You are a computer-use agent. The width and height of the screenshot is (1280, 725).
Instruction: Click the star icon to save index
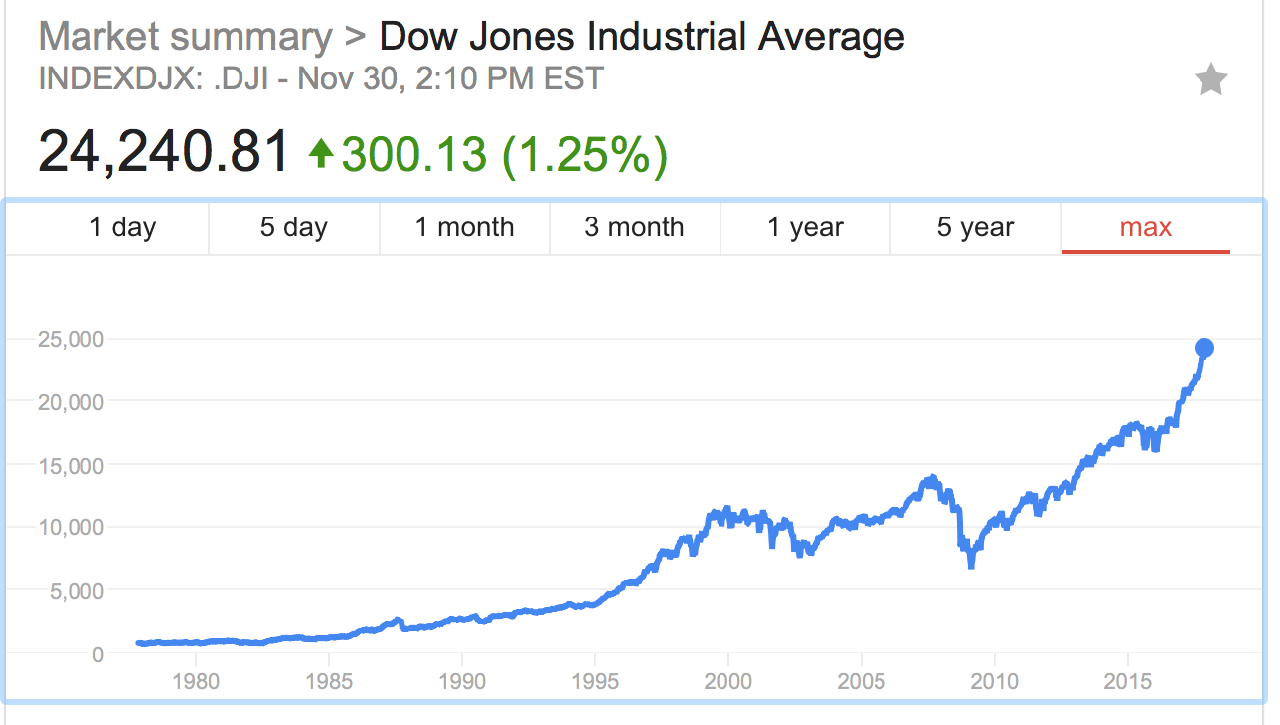pos(1211,79)
